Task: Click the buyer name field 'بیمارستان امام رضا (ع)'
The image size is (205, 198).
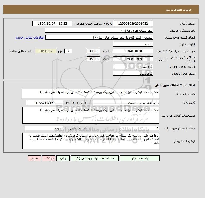Action: coord(99,30)
